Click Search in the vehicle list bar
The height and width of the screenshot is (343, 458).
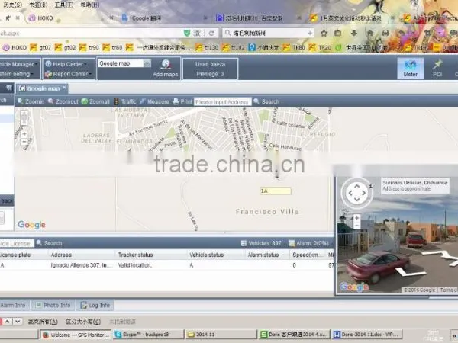tap(50, 243)
